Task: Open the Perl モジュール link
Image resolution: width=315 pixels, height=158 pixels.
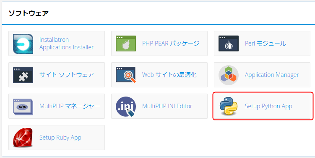Action: [x=266, y=43]
